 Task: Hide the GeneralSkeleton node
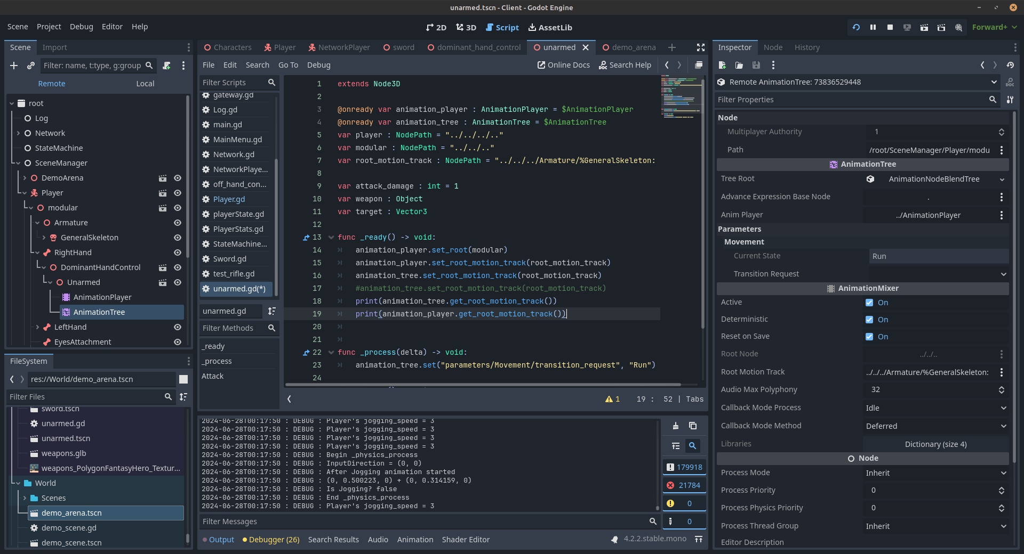click(178, 238)
